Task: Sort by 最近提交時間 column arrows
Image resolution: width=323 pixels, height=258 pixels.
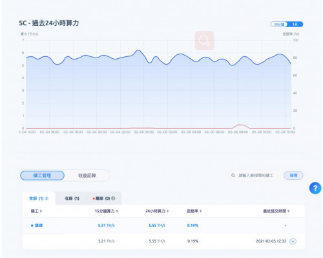Action: 289,211
